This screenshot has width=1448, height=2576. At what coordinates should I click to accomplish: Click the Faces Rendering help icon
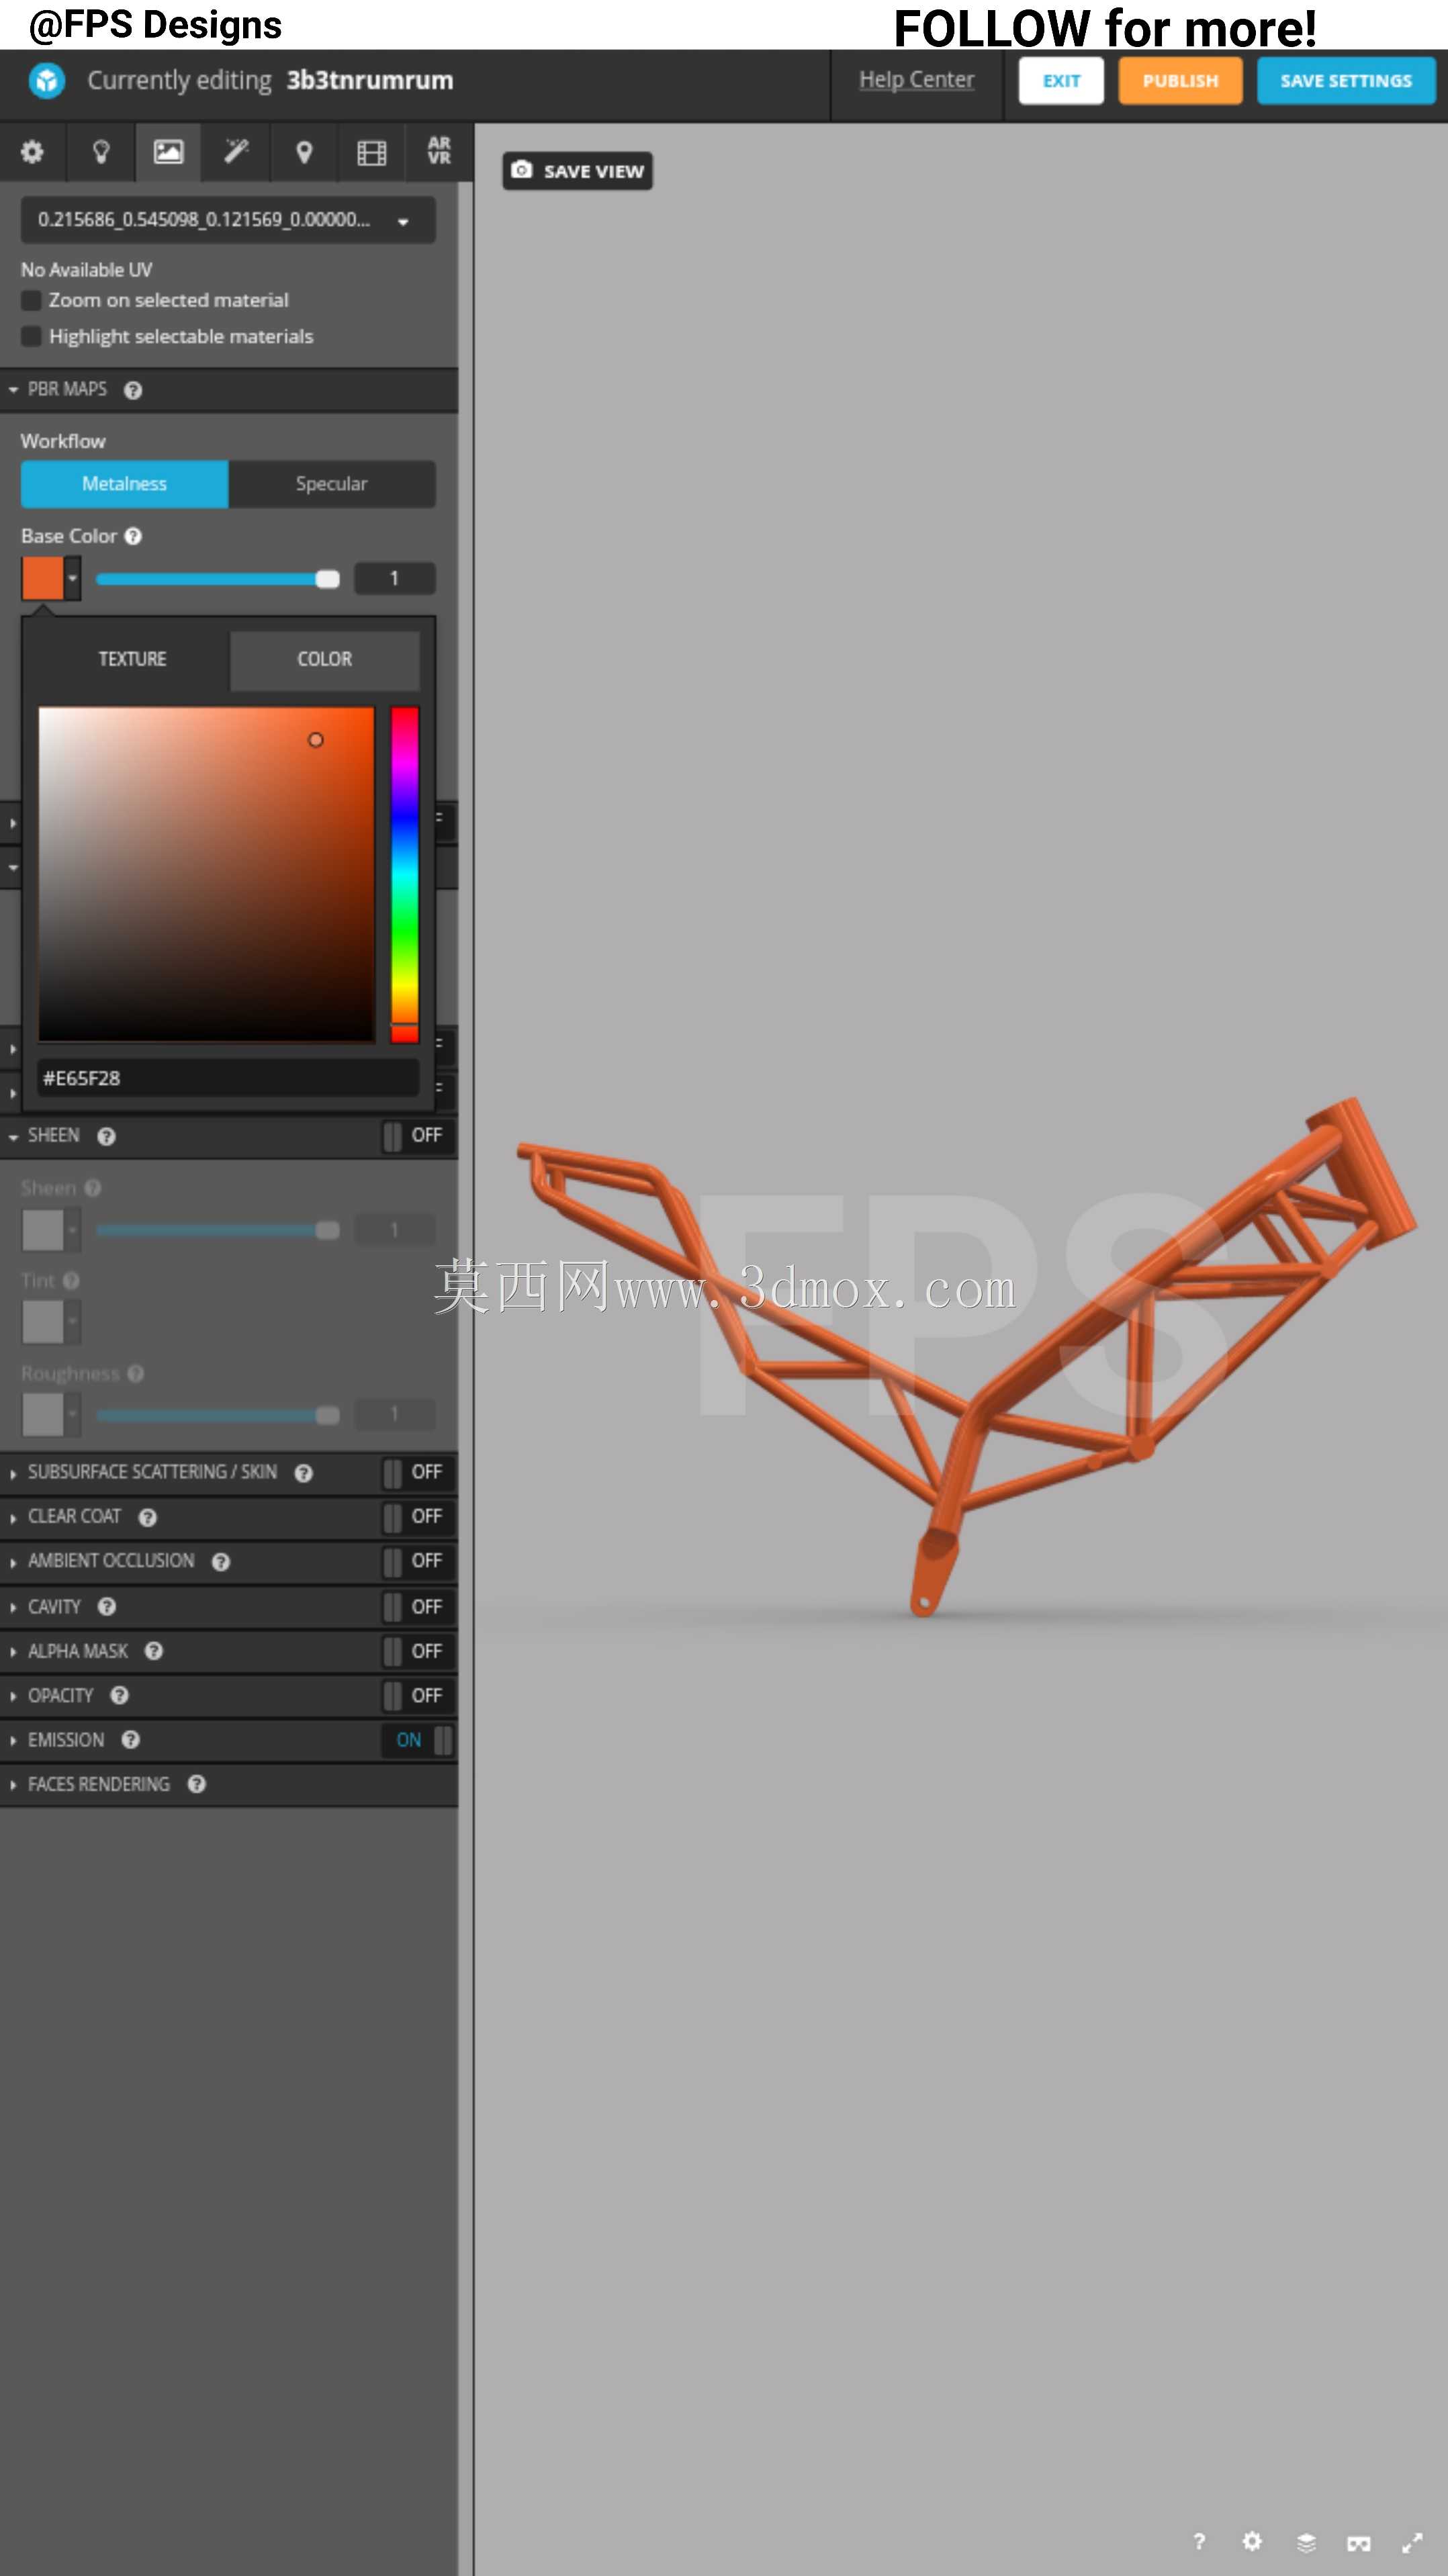197,1784
